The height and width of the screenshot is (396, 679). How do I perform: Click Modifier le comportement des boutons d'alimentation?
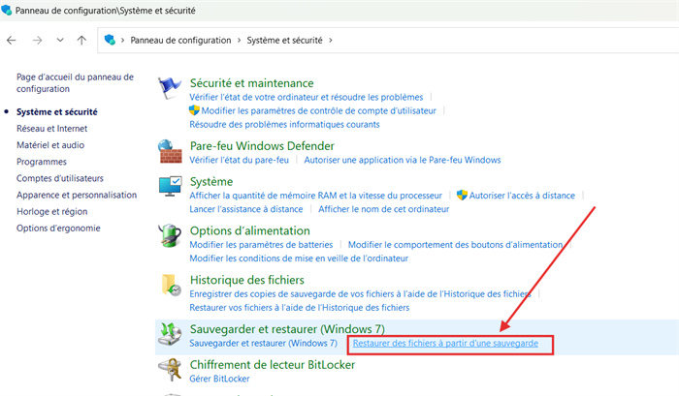coord(455,245)
